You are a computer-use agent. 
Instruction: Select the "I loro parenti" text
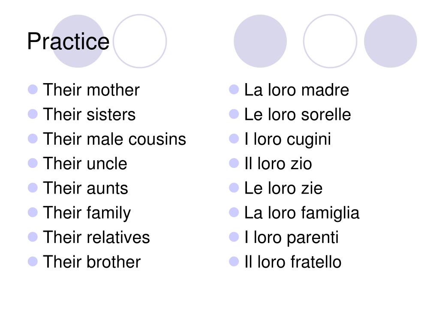click(292, 237)
